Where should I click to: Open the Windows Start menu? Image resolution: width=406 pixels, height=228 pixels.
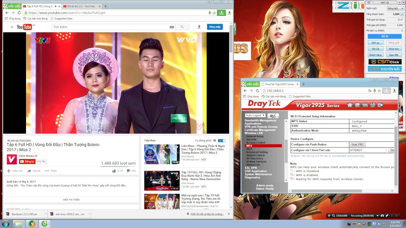(5, 224)
